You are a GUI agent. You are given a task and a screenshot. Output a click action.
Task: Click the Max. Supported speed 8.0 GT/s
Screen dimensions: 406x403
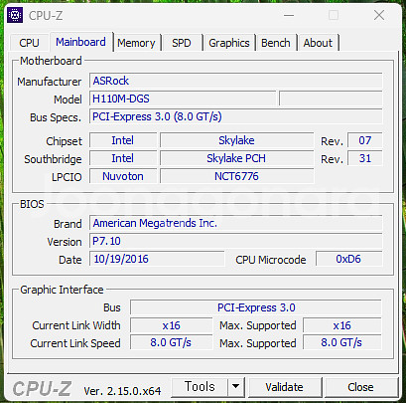coord(342,342)
